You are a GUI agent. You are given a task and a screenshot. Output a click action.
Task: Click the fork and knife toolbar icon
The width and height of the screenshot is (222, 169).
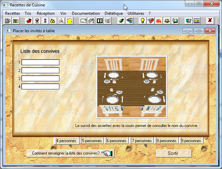[x=91, y=21]
